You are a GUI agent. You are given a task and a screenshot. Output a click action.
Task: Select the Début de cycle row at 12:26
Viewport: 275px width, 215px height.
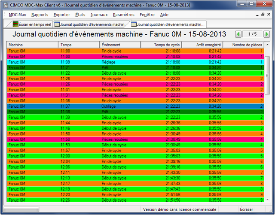tap(135, 200)
